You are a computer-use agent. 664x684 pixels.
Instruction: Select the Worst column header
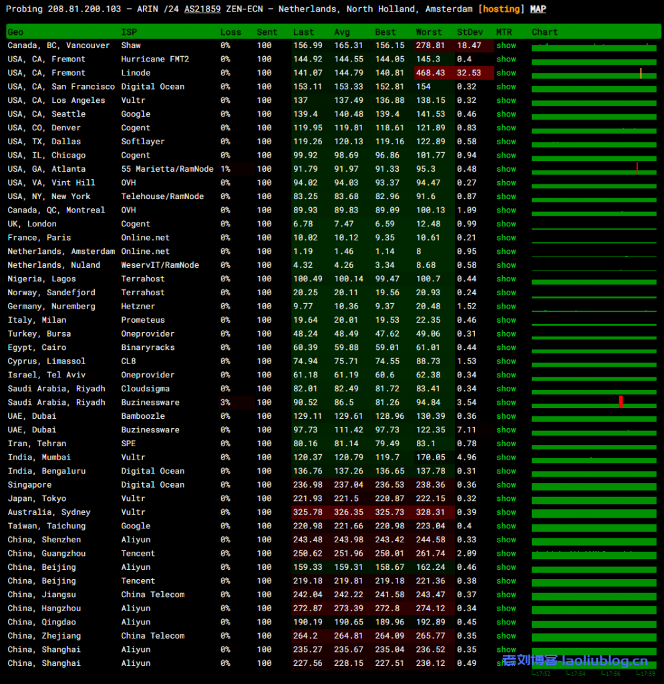click(x=428, y=32)
